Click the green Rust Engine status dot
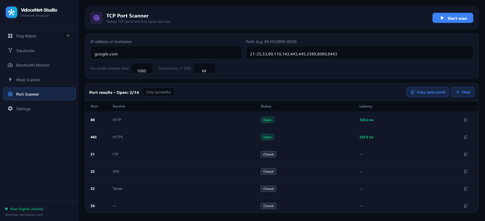The width and height of the screenshot is (485, 221). click(x=6, y=209)
